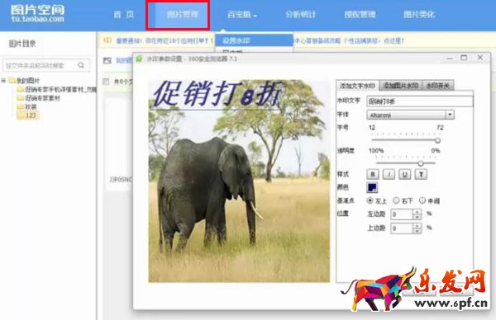Open the Aharoni font dropdown
This screenshot has height=320, width=496.
[410, 115]
